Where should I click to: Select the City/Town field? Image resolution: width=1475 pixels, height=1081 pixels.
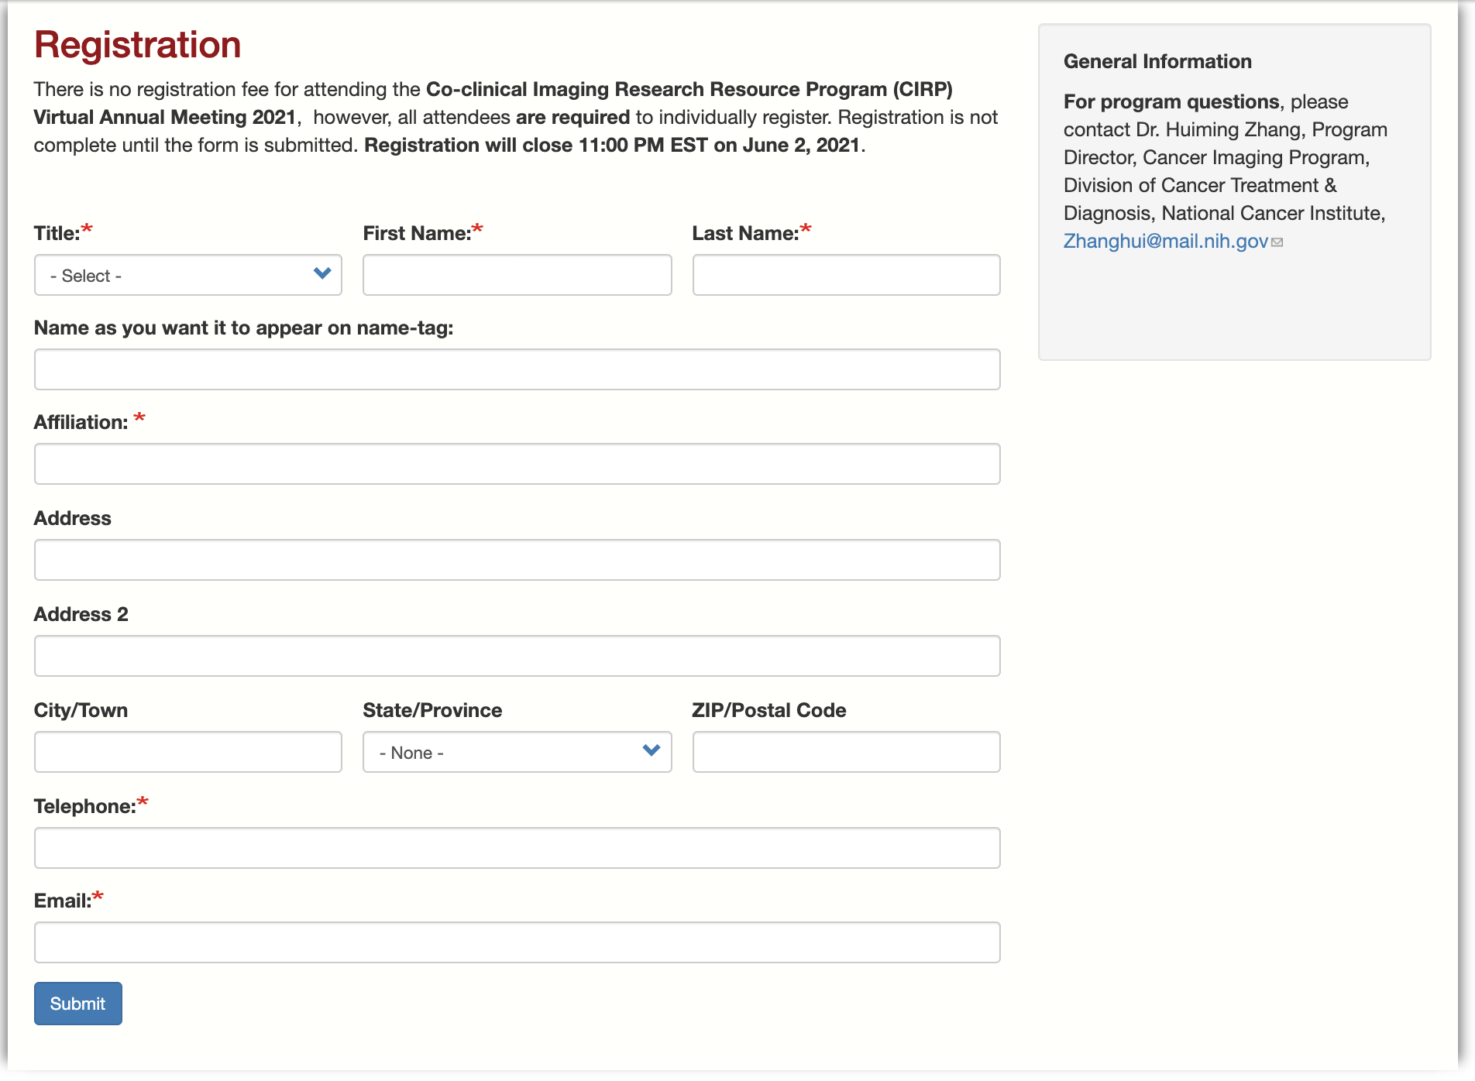187,753
